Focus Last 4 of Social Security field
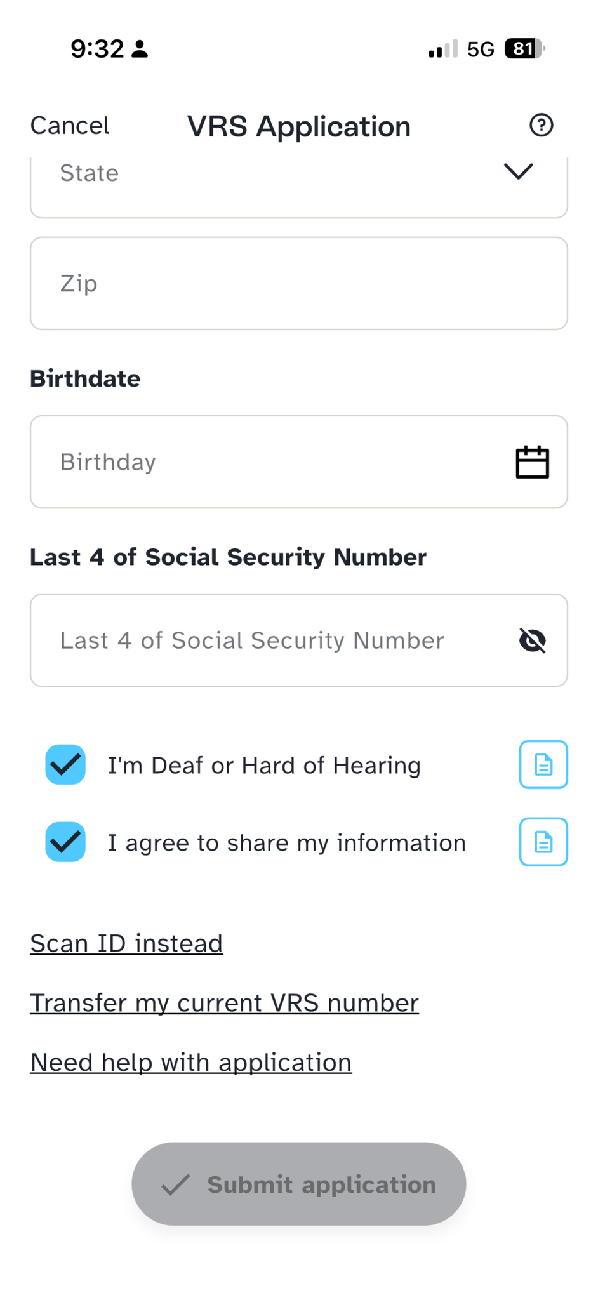 click(x=299, y=640)
